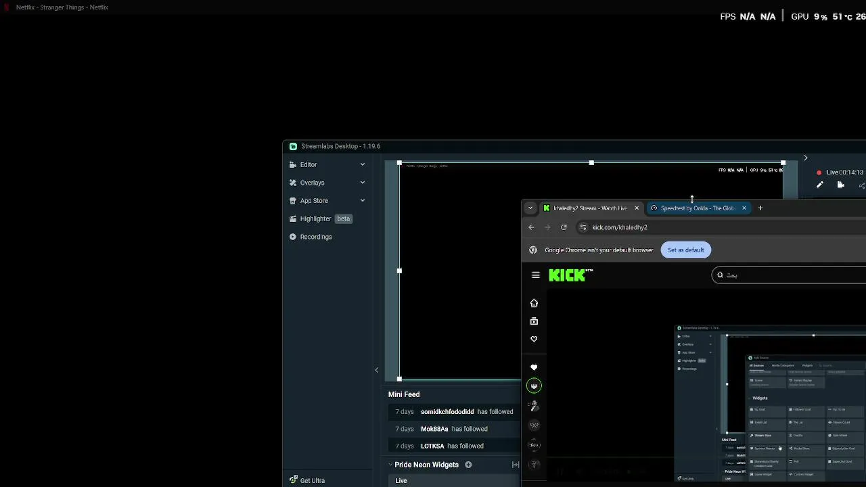Viewport: 866px width, 487px height.
Task: Expand the Overlays chevron
Action: coord(363,183)
